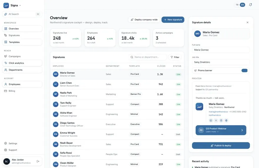Click the megaphone icon beside Promo banner
Screen dimensions: 259x168
point(195,71)
